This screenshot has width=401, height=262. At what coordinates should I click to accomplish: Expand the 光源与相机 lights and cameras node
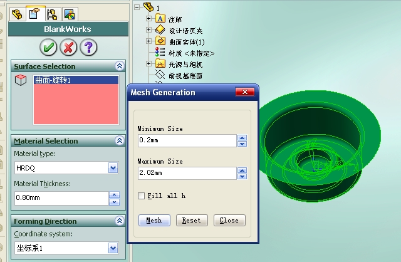[148, 63]
